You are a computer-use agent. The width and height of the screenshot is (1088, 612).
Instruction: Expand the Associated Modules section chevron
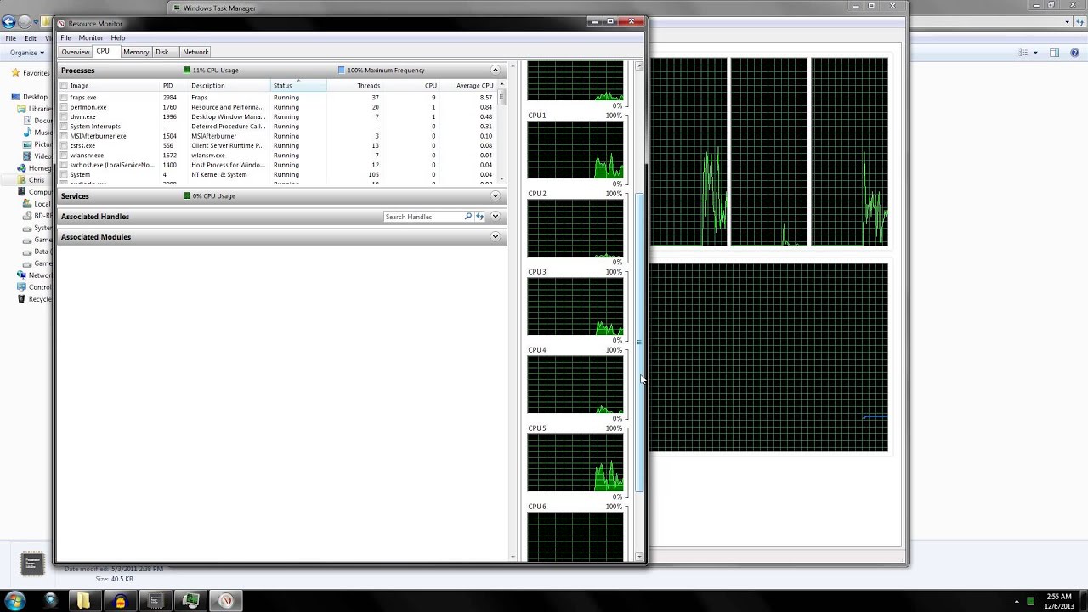[496, 237]
